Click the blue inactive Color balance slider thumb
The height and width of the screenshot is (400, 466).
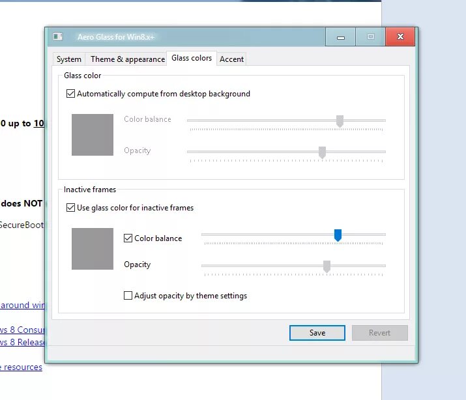point(338,235)
